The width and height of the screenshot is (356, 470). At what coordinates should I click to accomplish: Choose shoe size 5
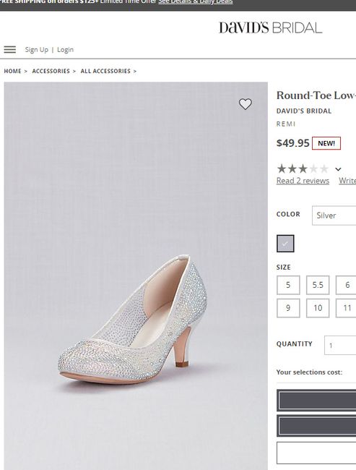pos(288,285)
